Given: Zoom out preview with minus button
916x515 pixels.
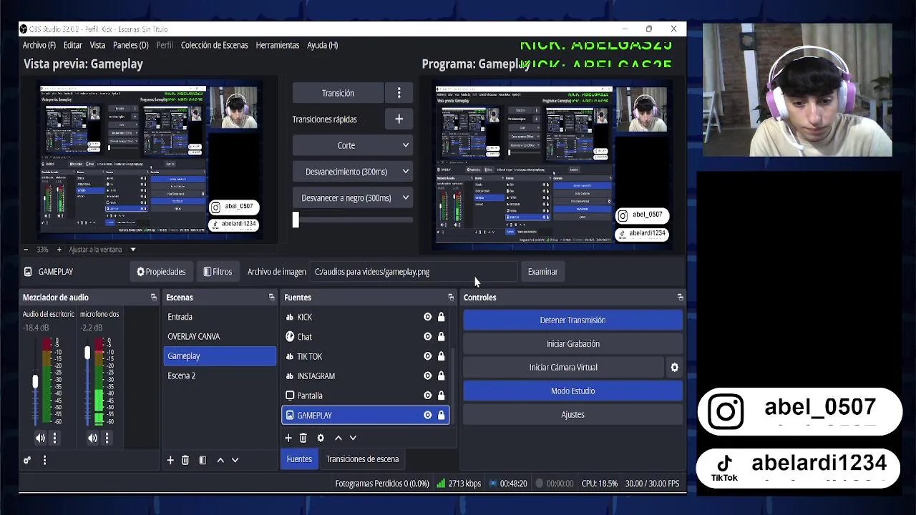Looking at the screenshot, I should 26,250.
